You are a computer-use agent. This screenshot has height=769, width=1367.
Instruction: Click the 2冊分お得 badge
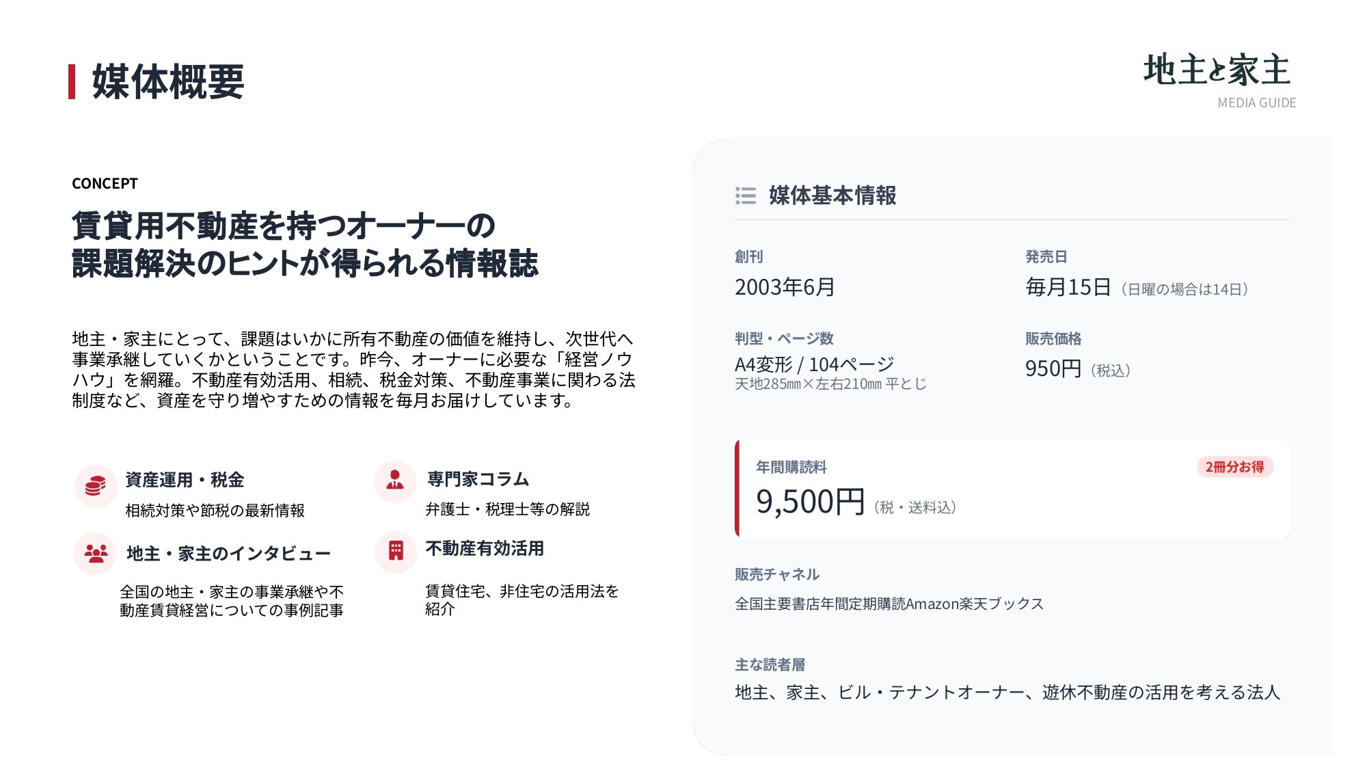(1234, 467)
